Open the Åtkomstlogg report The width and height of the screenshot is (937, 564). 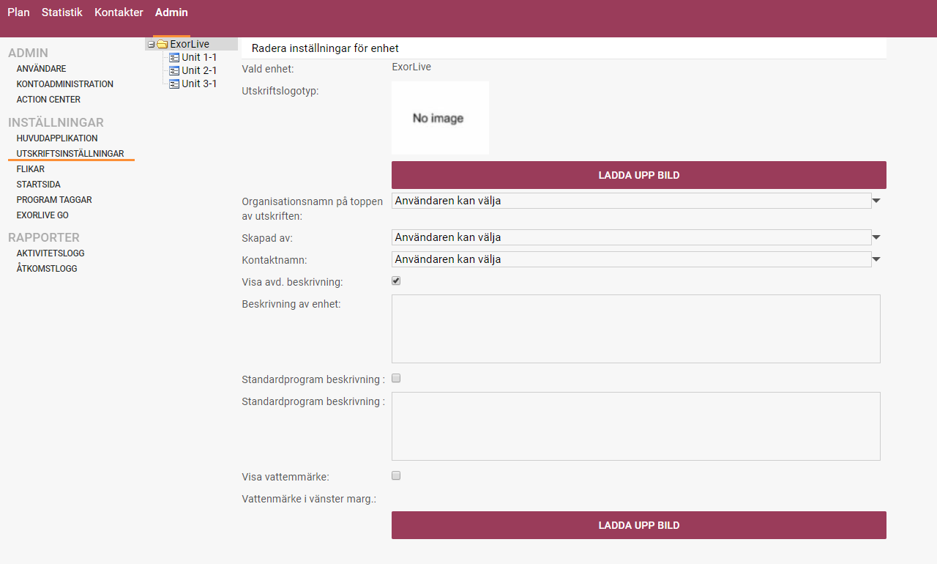click(47, 269)
